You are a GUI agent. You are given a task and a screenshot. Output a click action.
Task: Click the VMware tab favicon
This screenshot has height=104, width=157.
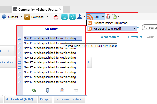click(15, 9)
